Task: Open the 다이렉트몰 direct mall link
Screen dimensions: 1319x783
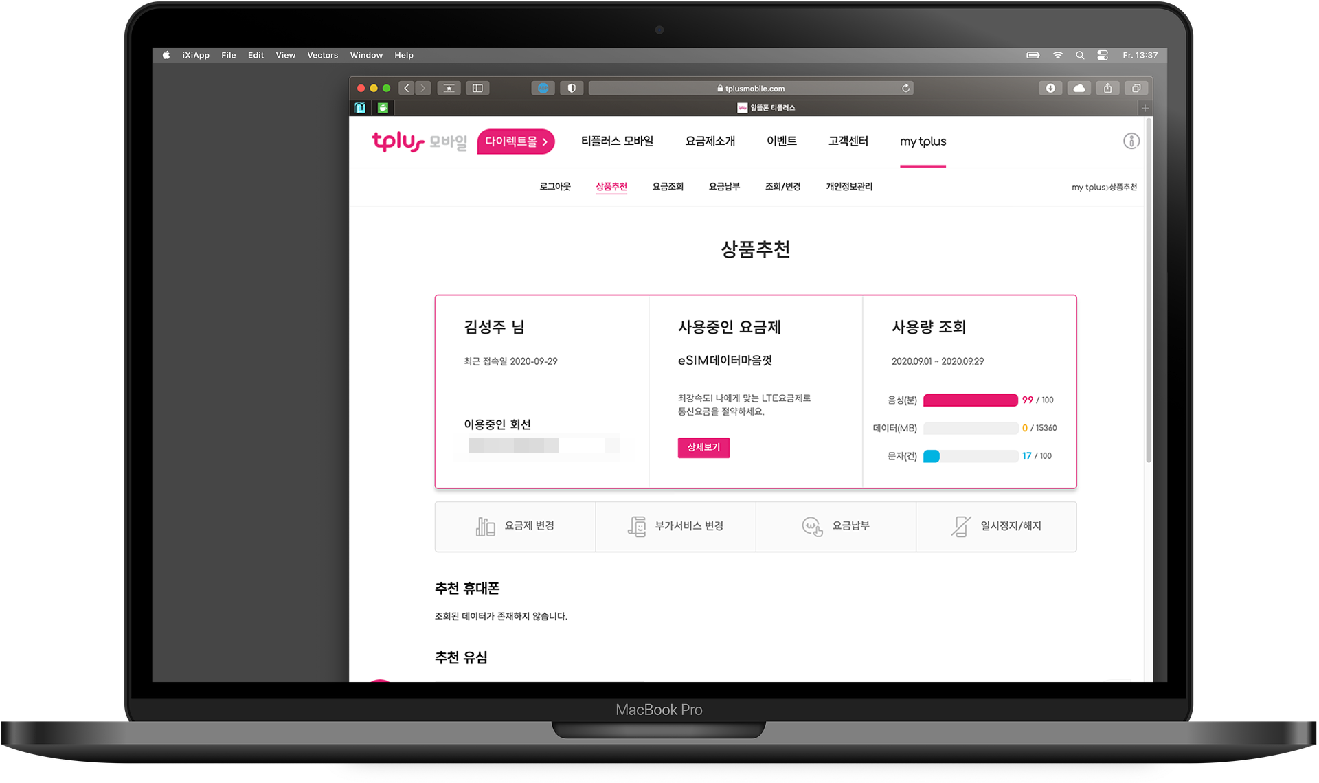Action: 516,141
